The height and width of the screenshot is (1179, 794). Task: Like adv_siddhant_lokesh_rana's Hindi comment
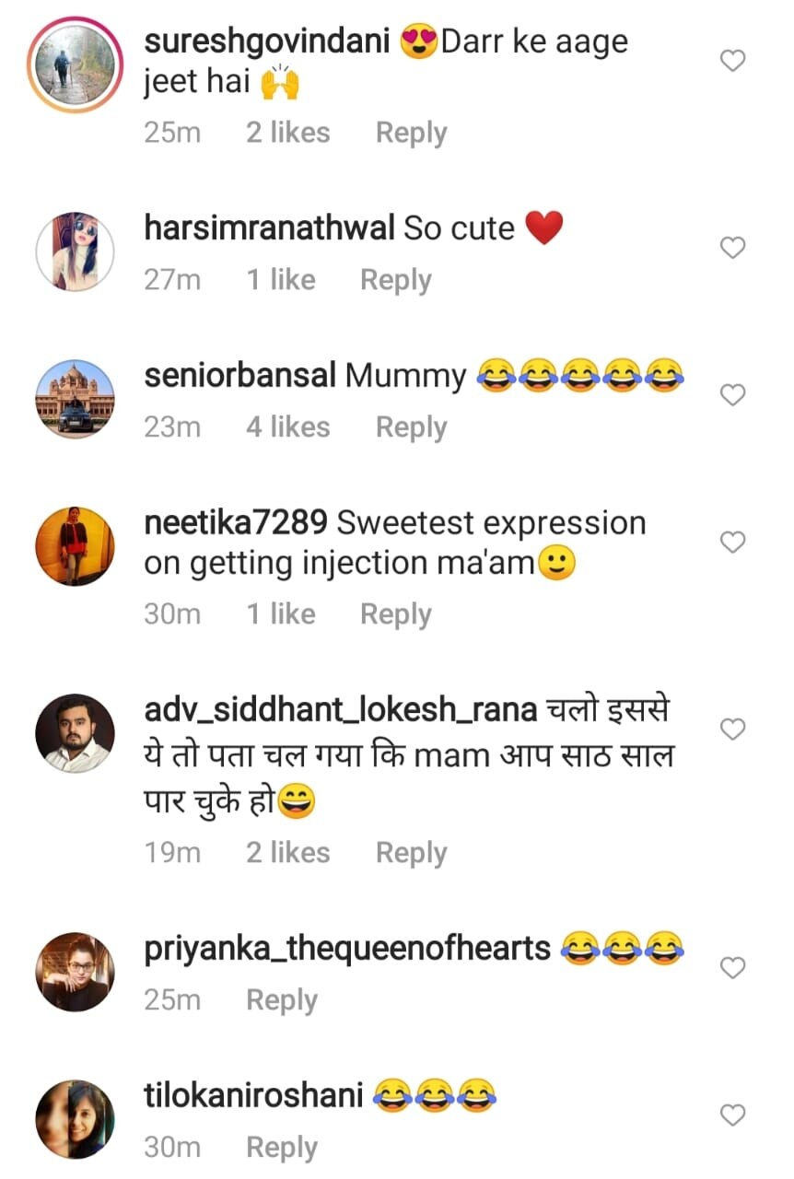(x=732, y=730)
